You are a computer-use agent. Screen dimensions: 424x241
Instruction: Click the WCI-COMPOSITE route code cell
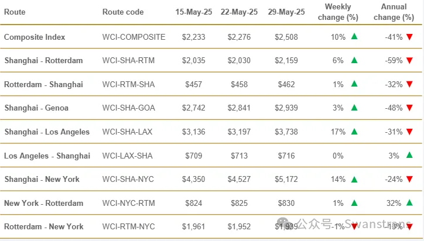pyautogui.click(x=134, y=37)
